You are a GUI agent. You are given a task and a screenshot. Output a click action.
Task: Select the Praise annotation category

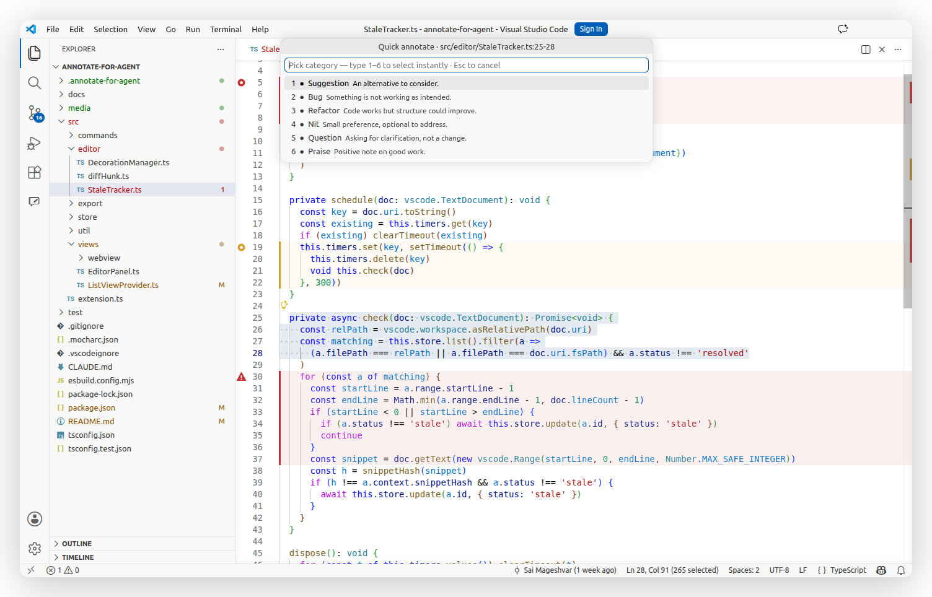[467, 151]
